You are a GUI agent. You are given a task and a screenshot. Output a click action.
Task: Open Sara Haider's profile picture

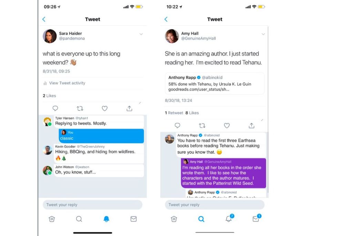50,36
